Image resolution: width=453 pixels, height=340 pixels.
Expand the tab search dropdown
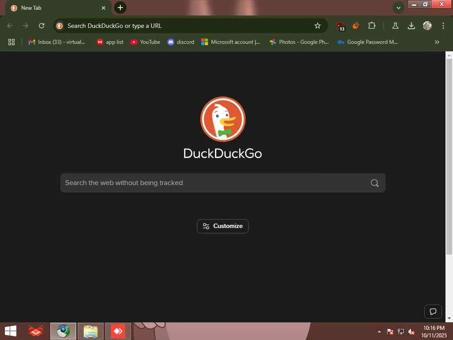[x=399, y=8]
